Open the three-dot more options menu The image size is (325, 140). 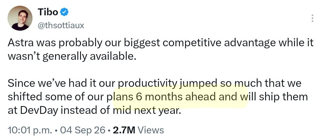(x=312, y=18)
